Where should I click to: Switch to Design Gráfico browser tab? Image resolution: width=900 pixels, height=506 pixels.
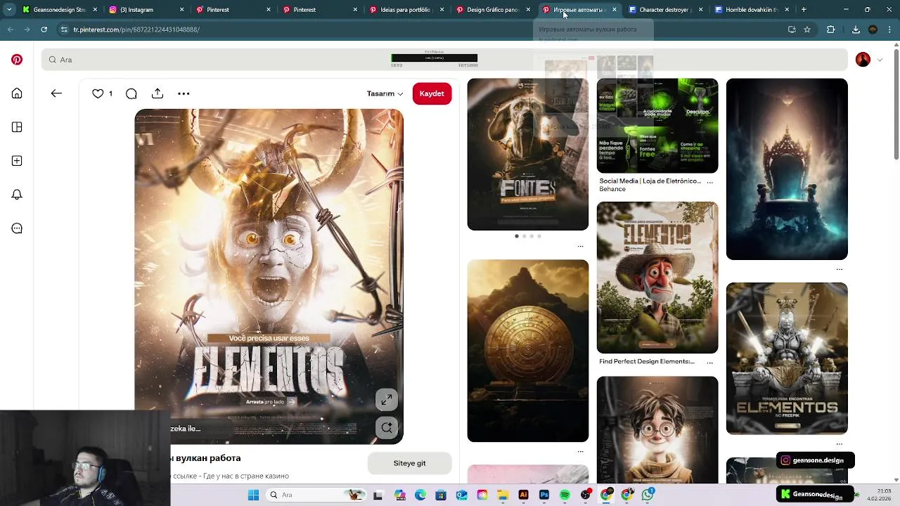pos(492,10)
